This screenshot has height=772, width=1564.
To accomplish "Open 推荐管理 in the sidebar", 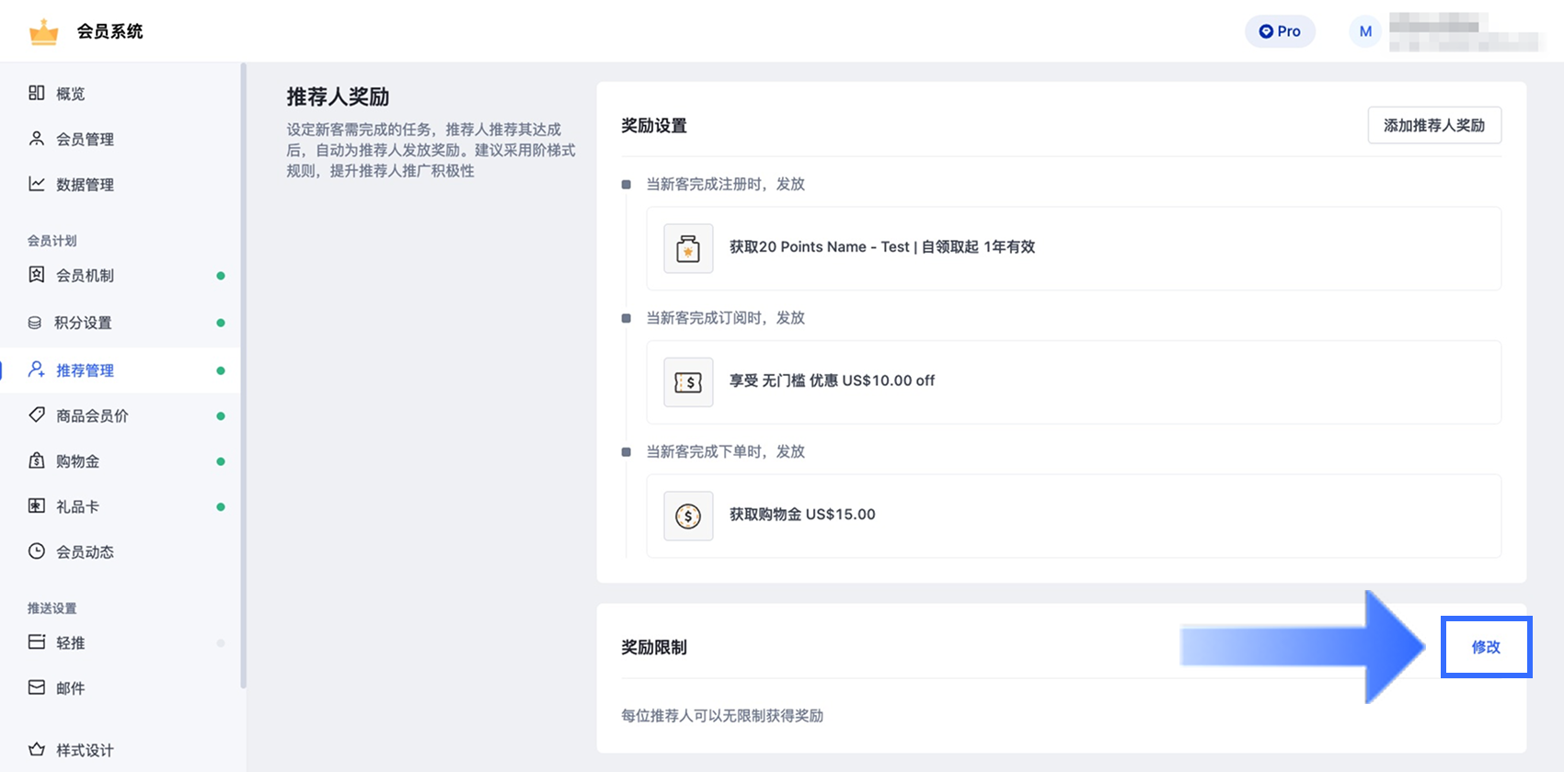I will pos(85,370).
